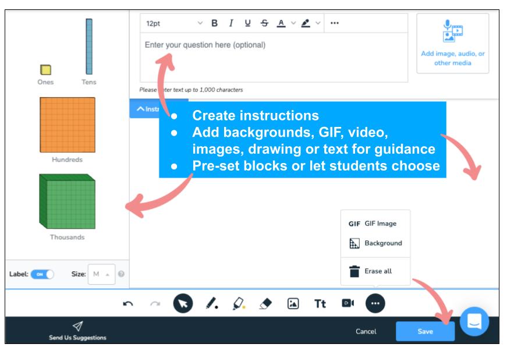
Task: Open the Size dropdown
Action: pos(101,274)
